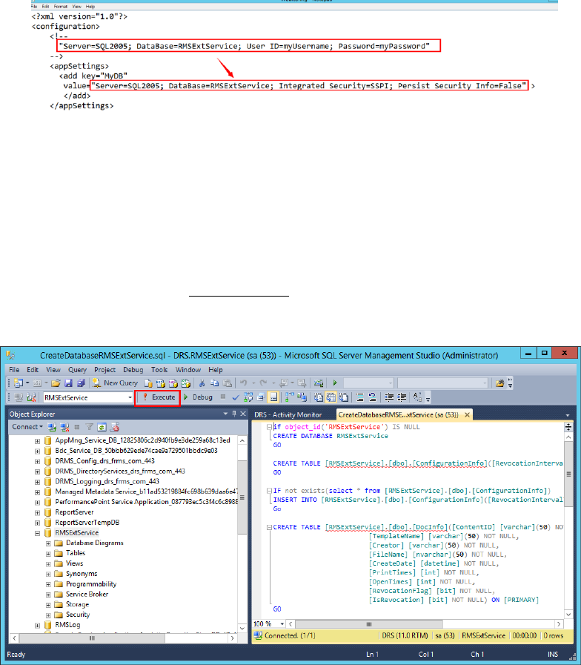This screenshot has height=665, width=581.
Task: Open the Tools menu
Action: click(x=159, y=369)
